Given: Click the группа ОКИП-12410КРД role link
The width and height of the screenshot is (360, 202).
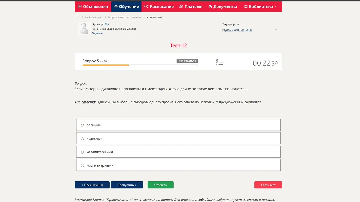Looking at the screenshot, I should [x=237, y=30].
